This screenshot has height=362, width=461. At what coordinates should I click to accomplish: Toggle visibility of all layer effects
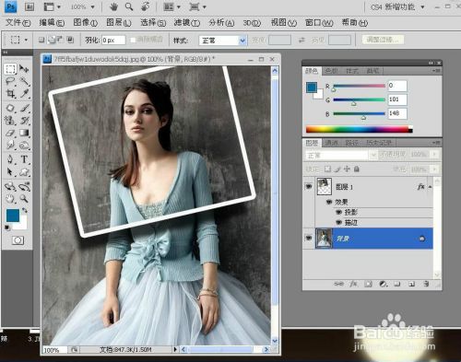coord(329,202)
